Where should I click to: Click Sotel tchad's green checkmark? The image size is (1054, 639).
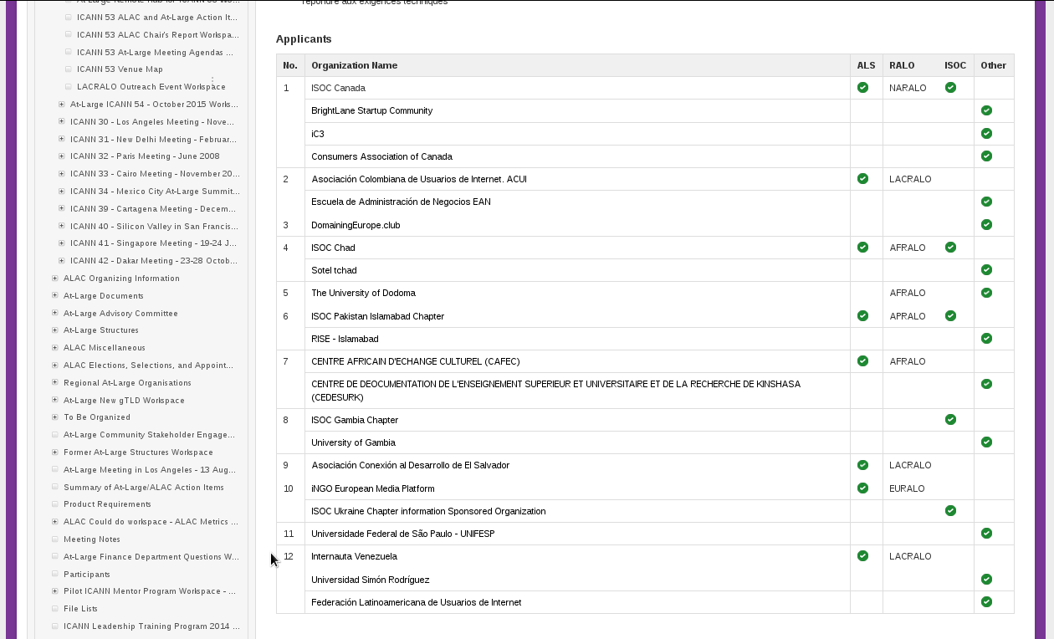click(987, 269)
